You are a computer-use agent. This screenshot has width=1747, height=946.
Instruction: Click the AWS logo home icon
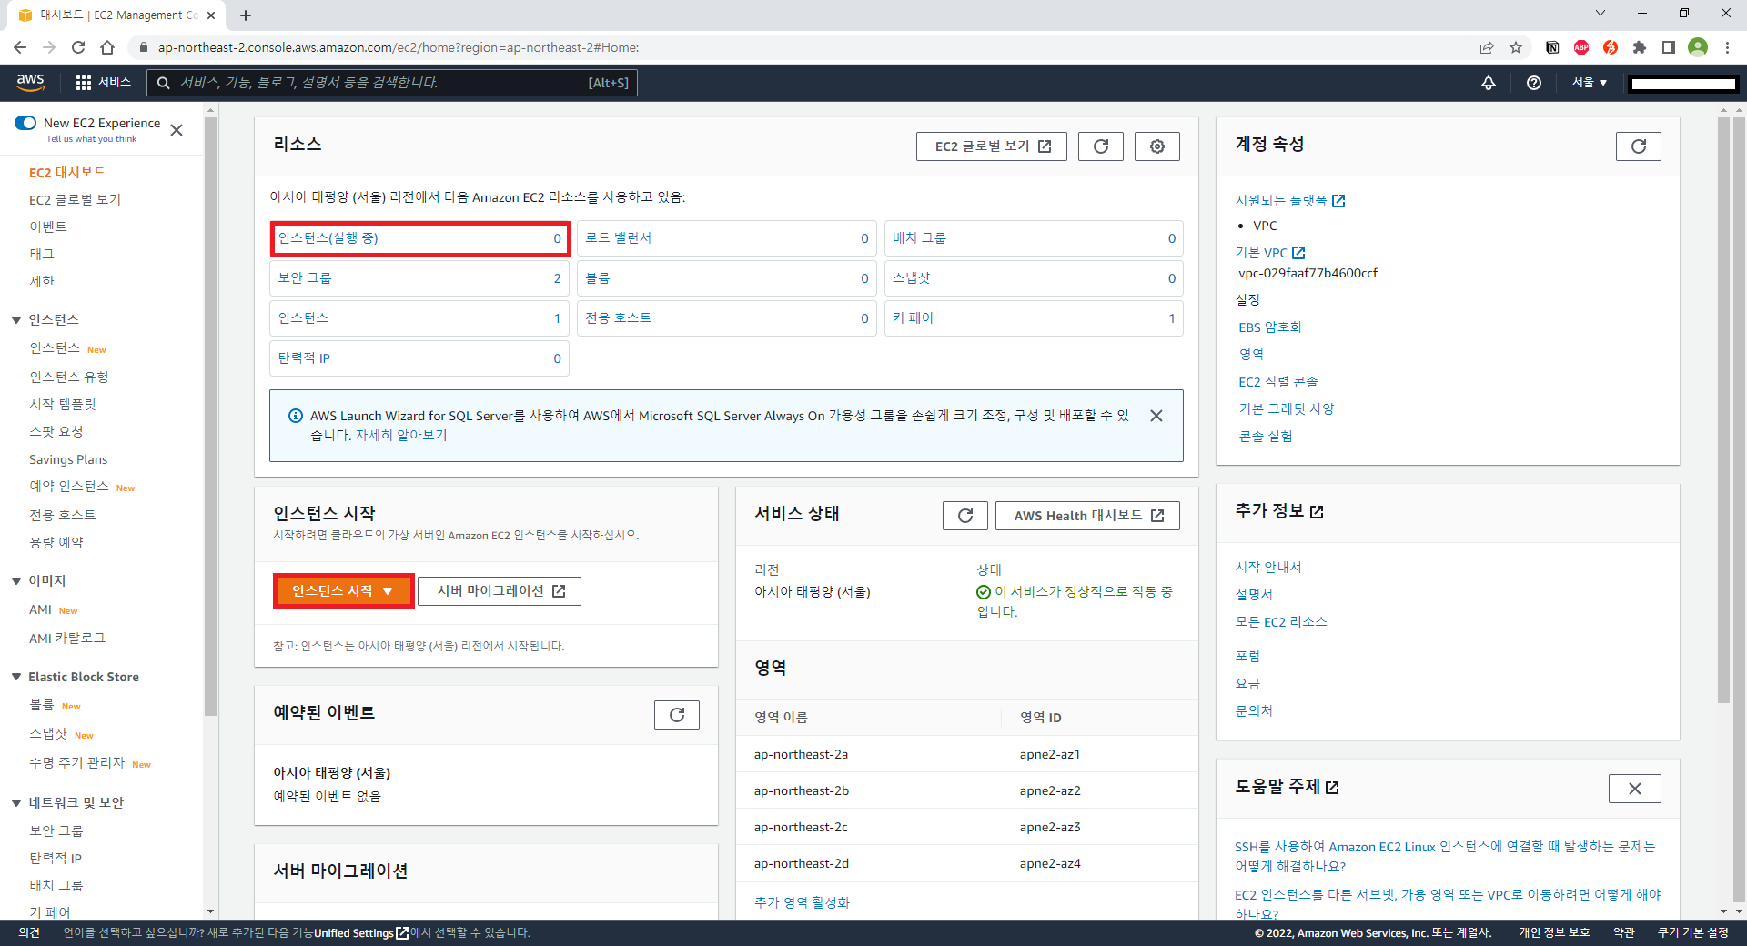pyautogui.click(x=31, y=82)
